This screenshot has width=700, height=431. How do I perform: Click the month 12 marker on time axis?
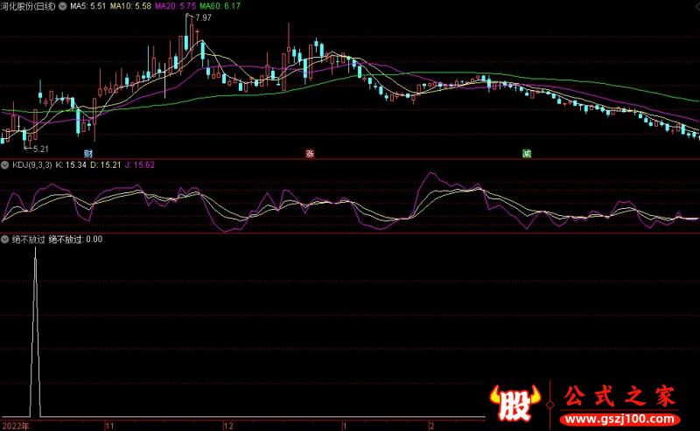click(229, 426)
